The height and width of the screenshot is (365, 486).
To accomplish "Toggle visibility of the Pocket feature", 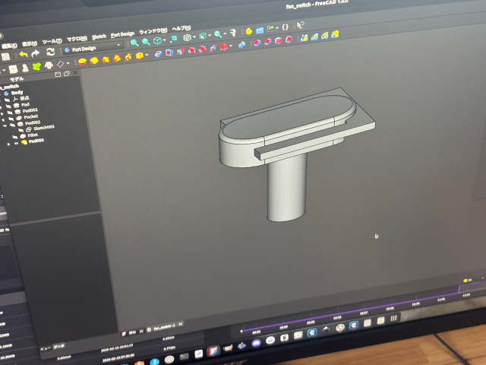I will click(11, 119).
